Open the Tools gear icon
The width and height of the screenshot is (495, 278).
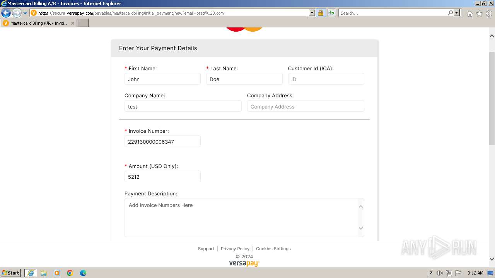(489, 14)
